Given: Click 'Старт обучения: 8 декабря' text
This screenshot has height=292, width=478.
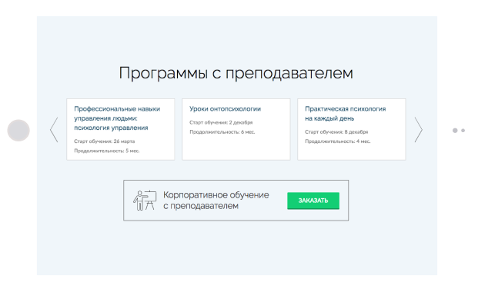Looking at the screenshot, I should click(x=336, y=132).
